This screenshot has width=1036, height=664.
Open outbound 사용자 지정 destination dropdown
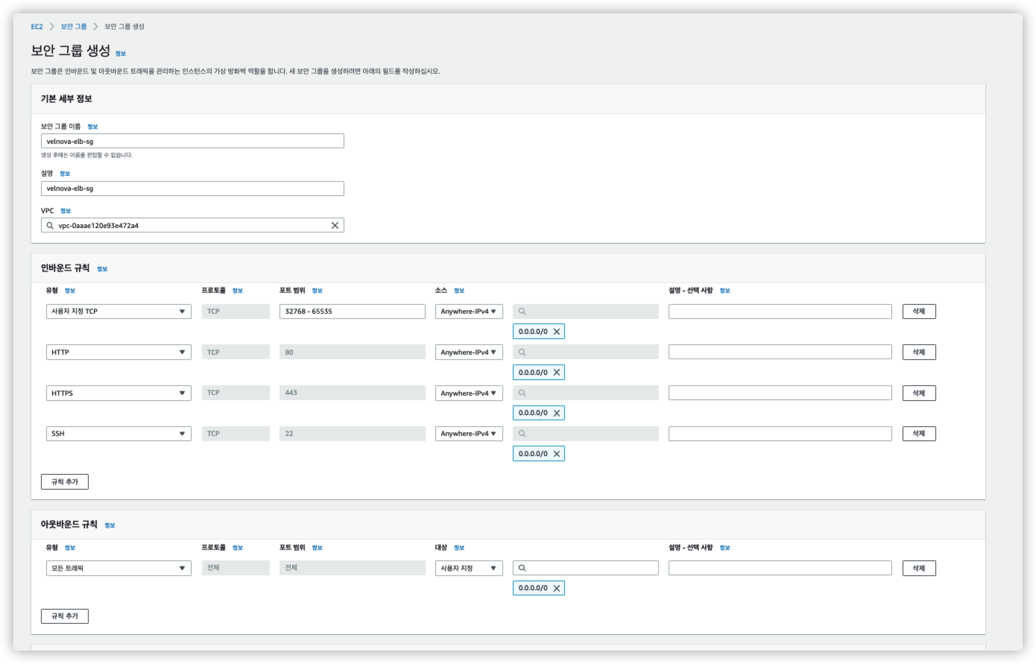[469, 568]
